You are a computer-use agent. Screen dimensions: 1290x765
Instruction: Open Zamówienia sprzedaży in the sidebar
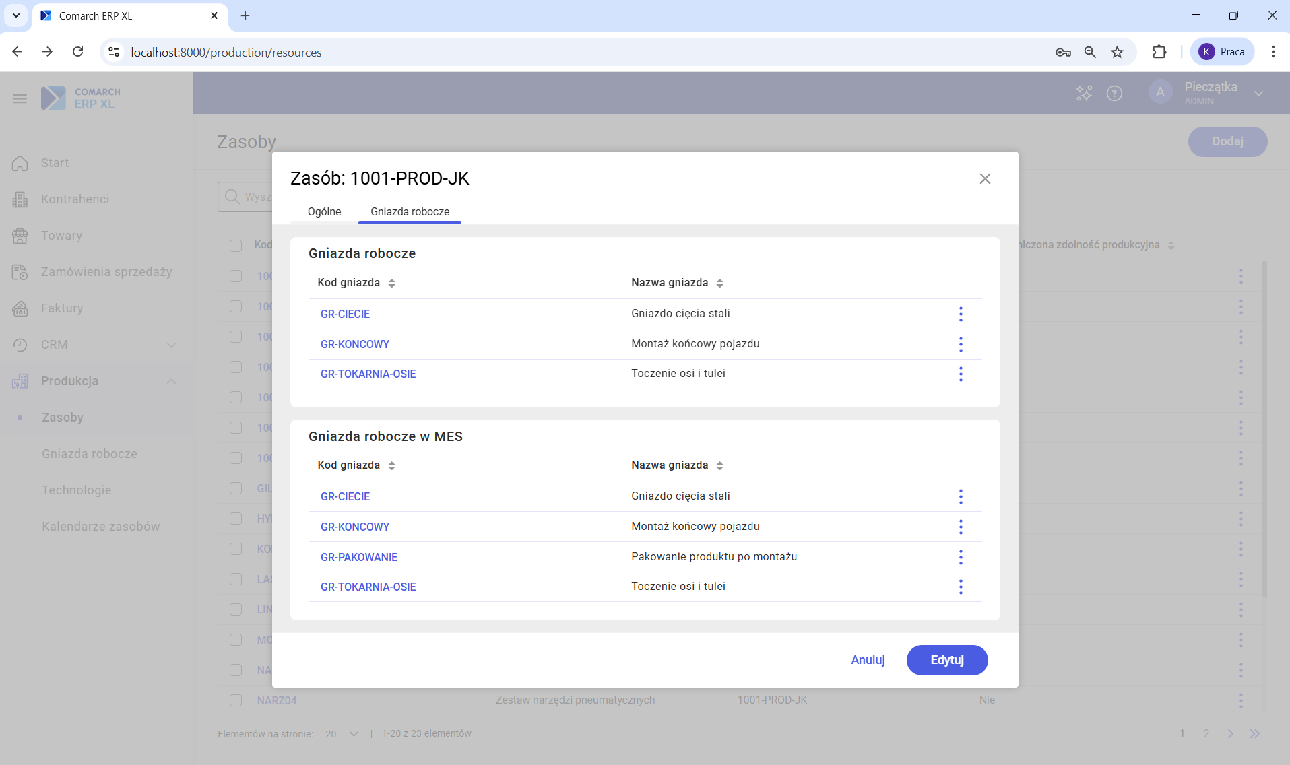click(106, 272)
